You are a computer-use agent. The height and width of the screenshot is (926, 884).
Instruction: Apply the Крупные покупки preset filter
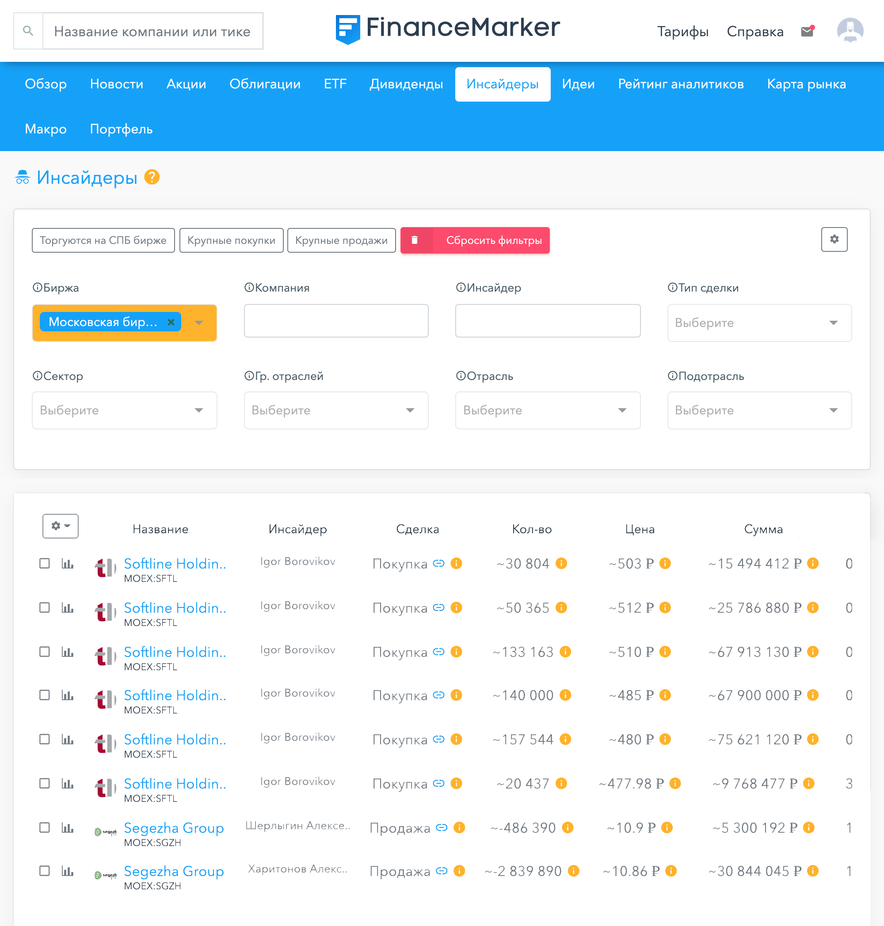(x=231, y=240)
